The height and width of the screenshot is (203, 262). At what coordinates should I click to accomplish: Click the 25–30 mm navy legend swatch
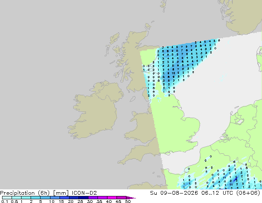[83, 198]
